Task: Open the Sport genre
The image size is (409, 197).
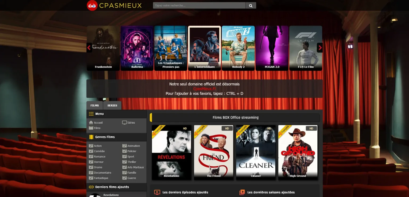Action: (131, 157)
